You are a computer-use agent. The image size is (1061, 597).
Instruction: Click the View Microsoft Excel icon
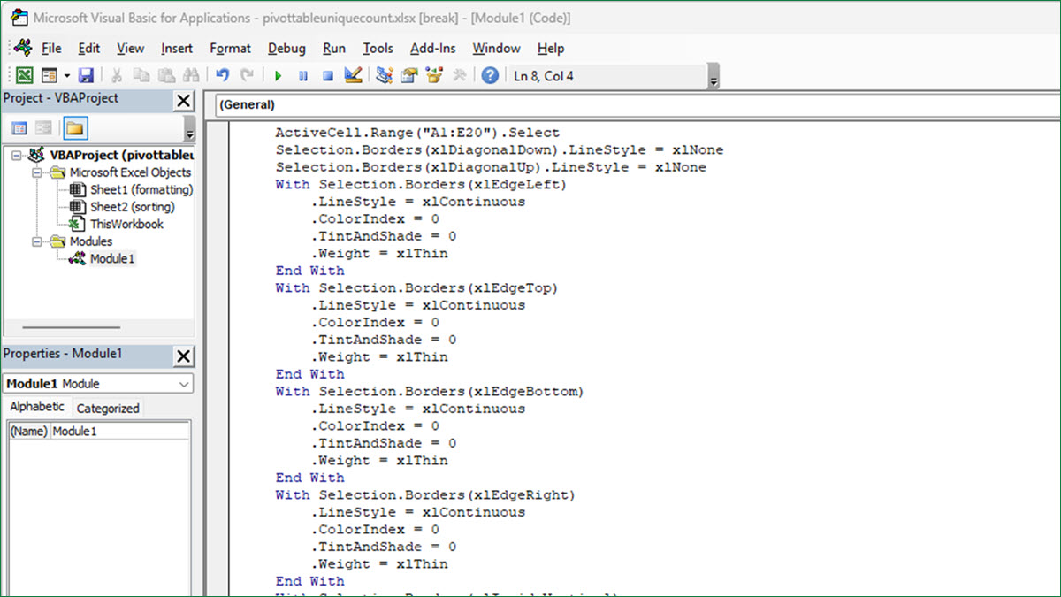point(25,76)
